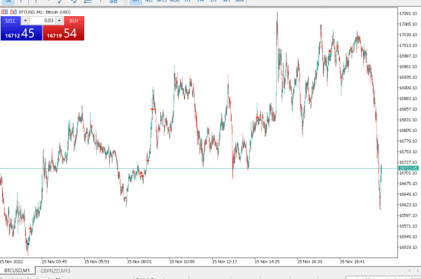The height and width of the screenshot is (279, 421).
Task: Click the red trade marker just above the blue marker
Action: (30, 229)
